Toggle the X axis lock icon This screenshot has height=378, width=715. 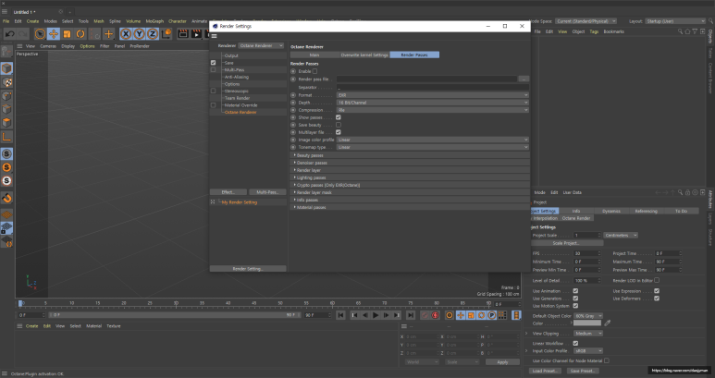126,33
